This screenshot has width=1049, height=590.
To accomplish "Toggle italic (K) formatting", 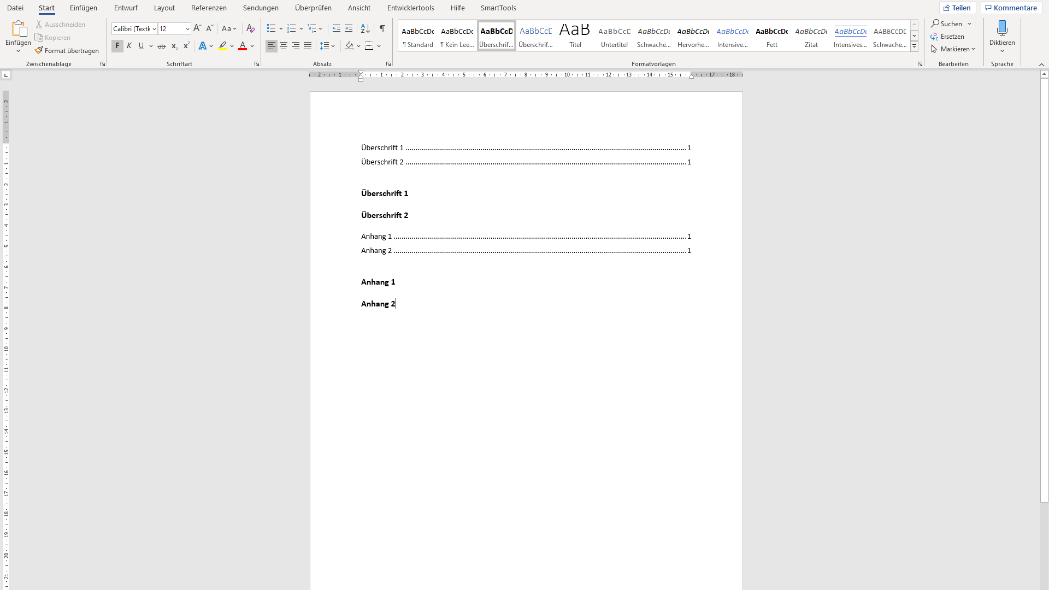I will (129, 46).
